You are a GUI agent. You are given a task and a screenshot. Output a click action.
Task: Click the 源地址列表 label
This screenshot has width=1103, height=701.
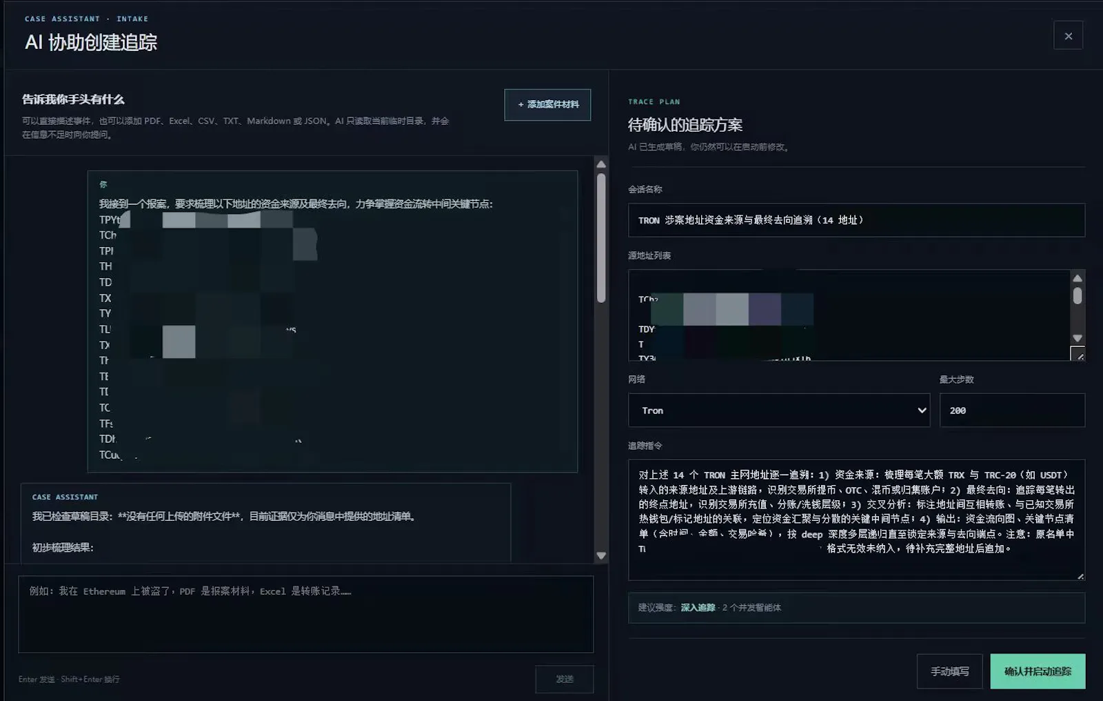click(x=649, y=255)
